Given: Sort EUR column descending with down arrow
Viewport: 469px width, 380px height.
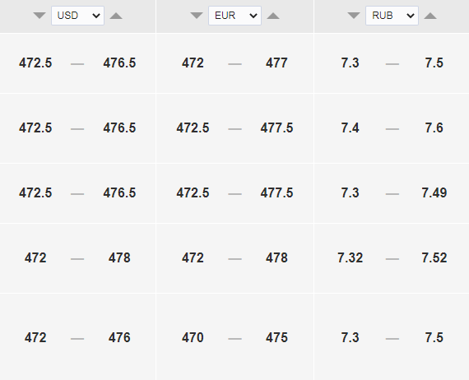Looking at the screenshot, I should (197, 16).
